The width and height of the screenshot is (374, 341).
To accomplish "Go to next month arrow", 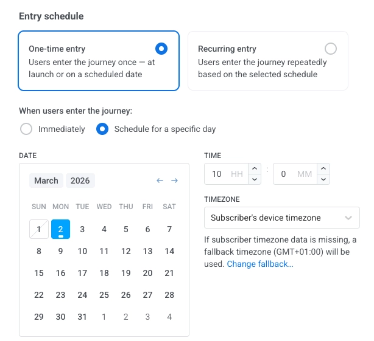I will pos(174,181).
